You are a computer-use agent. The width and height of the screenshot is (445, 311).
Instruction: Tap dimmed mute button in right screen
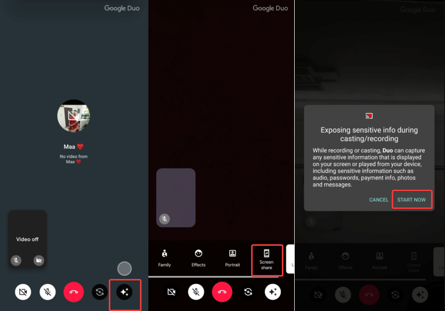pyautogui.click(x=343, y=295)
